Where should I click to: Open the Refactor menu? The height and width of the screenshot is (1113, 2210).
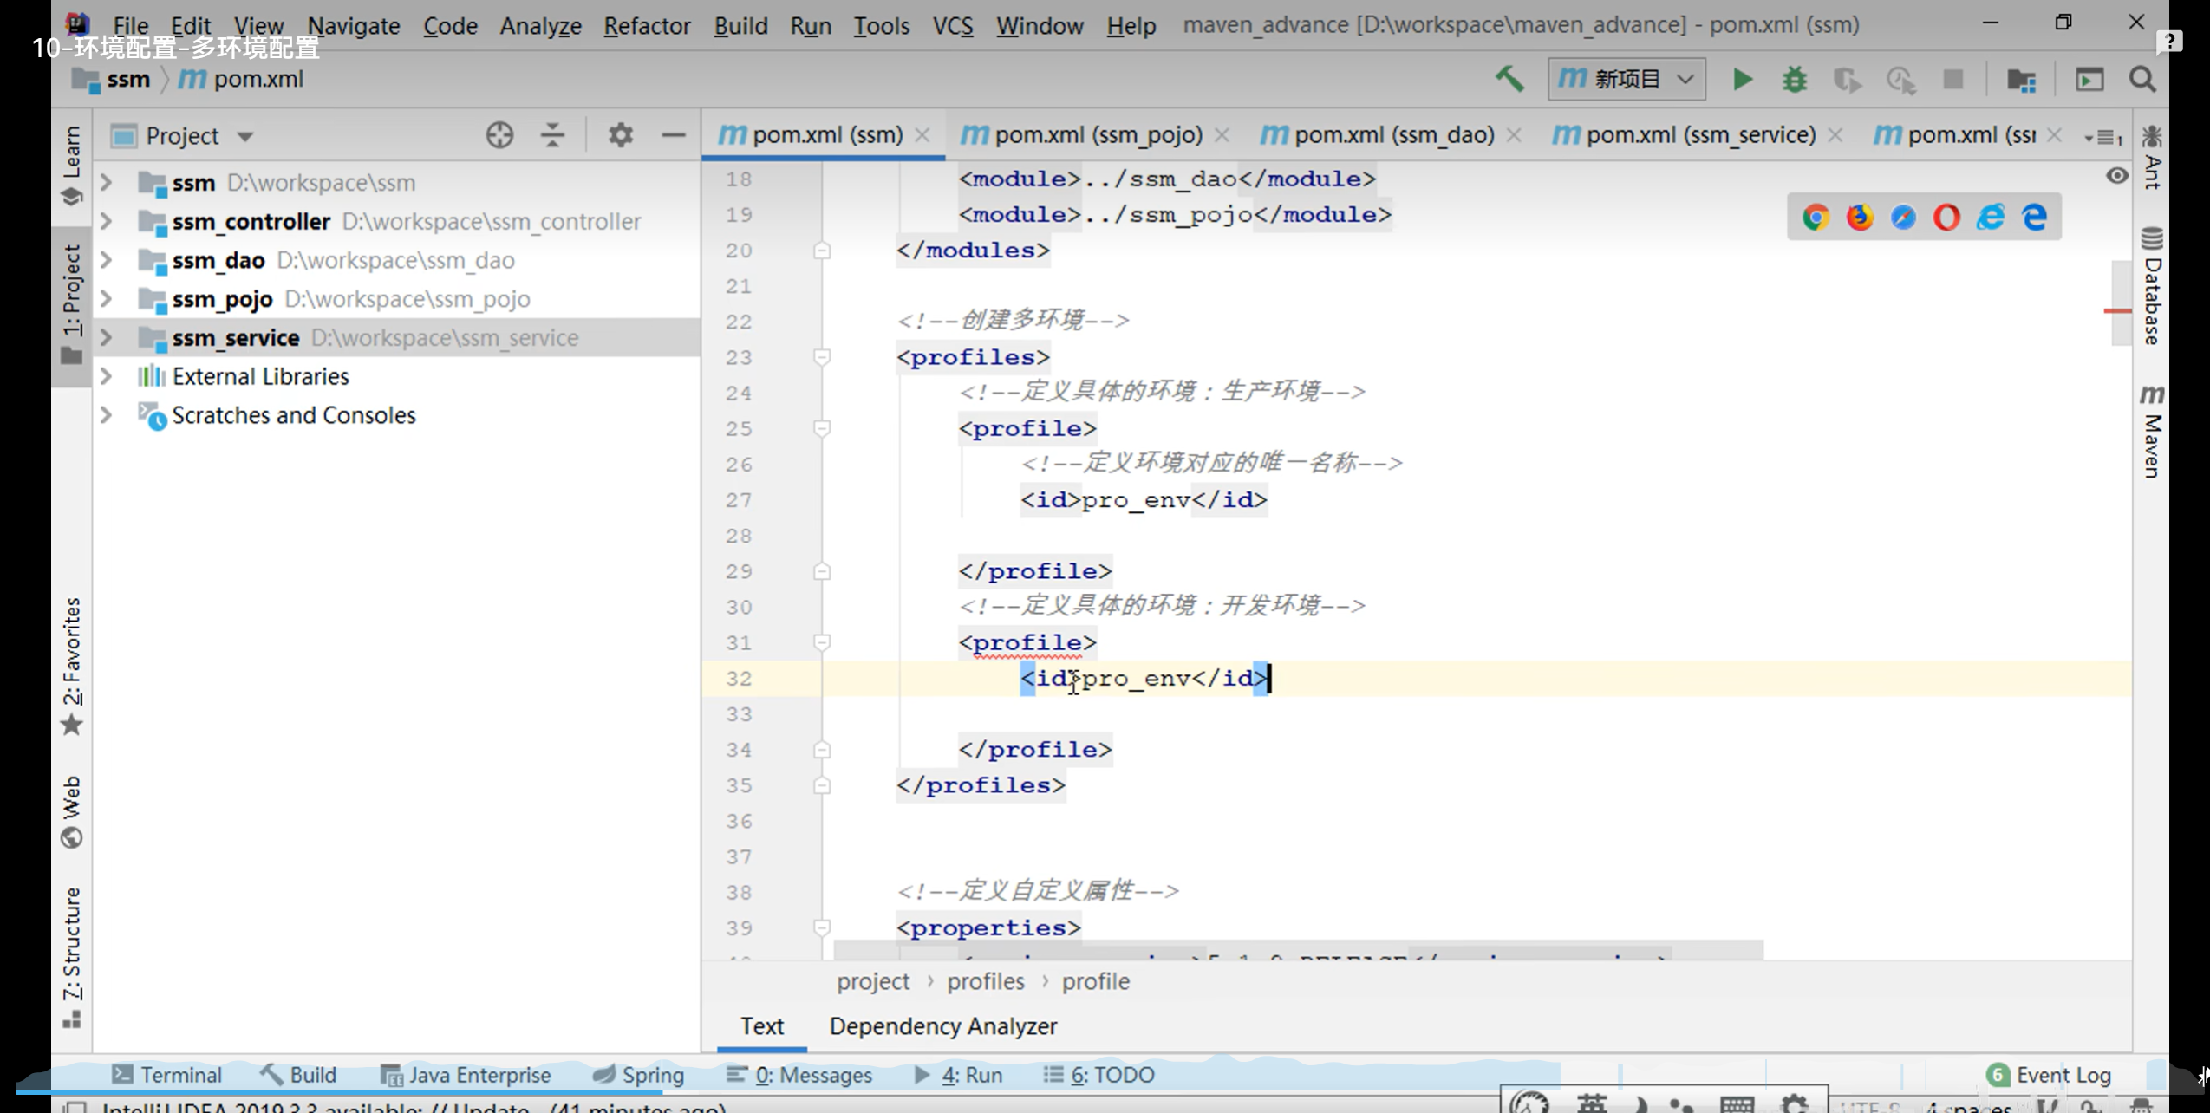coord(647,25)
